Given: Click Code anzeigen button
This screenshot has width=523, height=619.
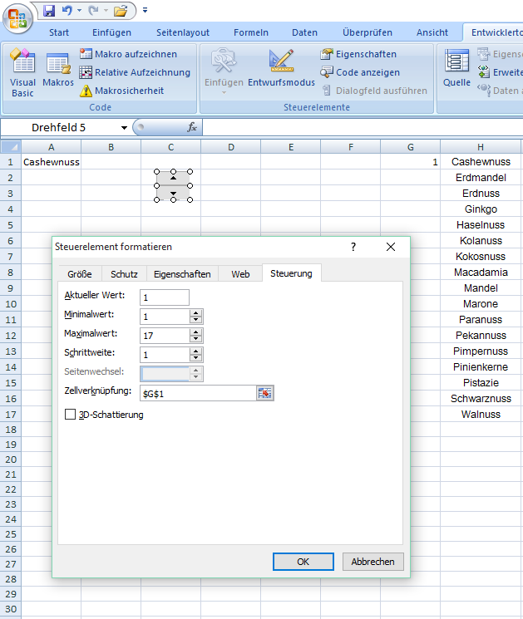Looking at the screenshot, I should [360, 72].
